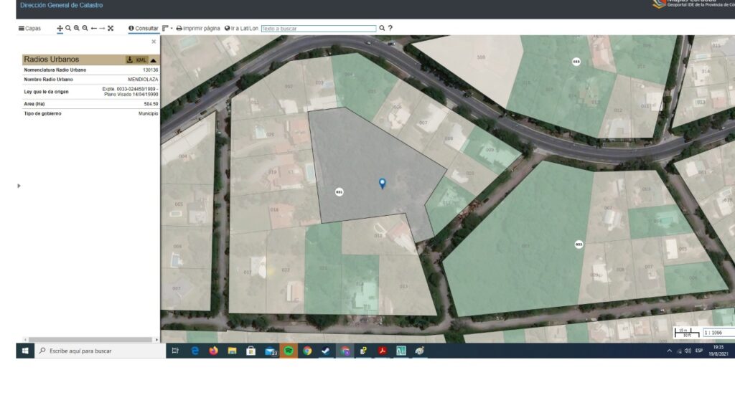
Task: Click the search magnifier next to search box
Action: 382,29
